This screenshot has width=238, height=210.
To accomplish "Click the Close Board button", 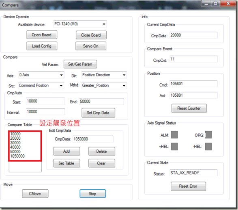I will click(91, 35).
